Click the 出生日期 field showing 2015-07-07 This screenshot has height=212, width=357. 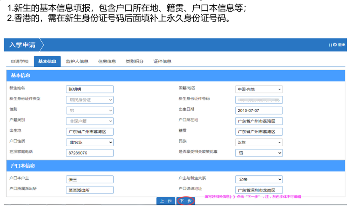pyautogui.click(x=259, y=110)
